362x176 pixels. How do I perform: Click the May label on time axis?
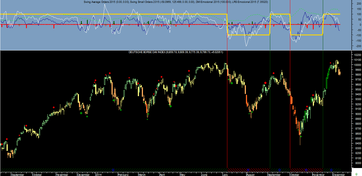click(183, 175)
